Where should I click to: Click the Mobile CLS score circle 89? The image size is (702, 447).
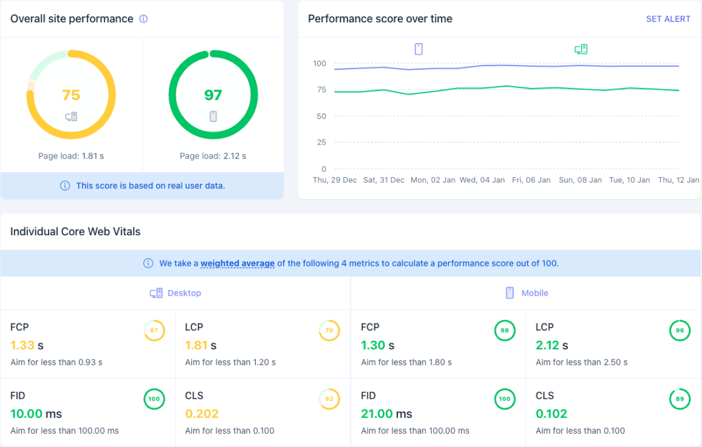click(680, 399)
